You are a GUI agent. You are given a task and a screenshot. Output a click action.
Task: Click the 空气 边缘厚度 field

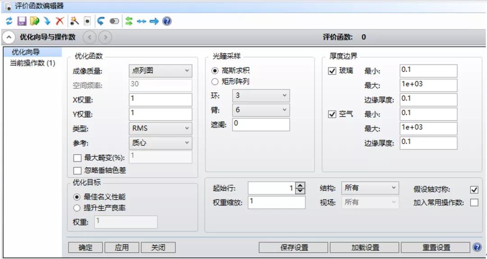(429, 143)
